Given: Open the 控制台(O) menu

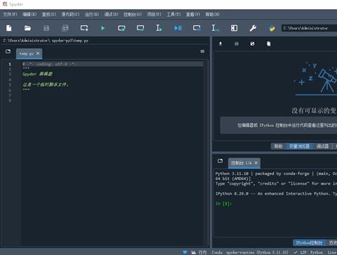Looking at the screenshot, I should [133, 14].
